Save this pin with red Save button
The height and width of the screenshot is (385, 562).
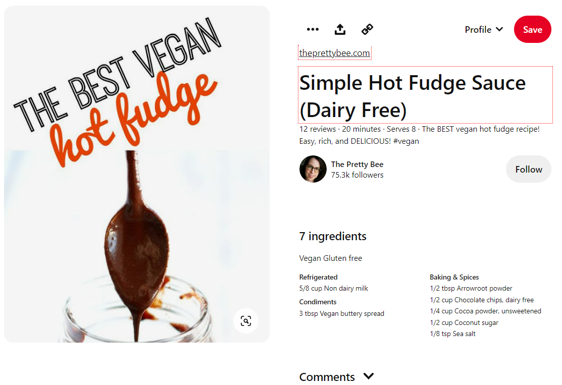[x=532, y=29]
